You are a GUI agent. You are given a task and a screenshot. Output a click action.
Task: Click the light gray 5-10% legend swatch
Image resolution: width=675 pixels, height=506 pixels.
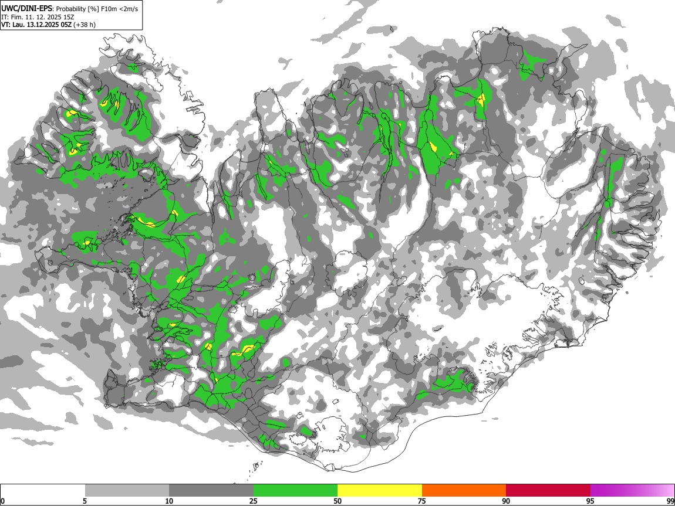(127, 490)
